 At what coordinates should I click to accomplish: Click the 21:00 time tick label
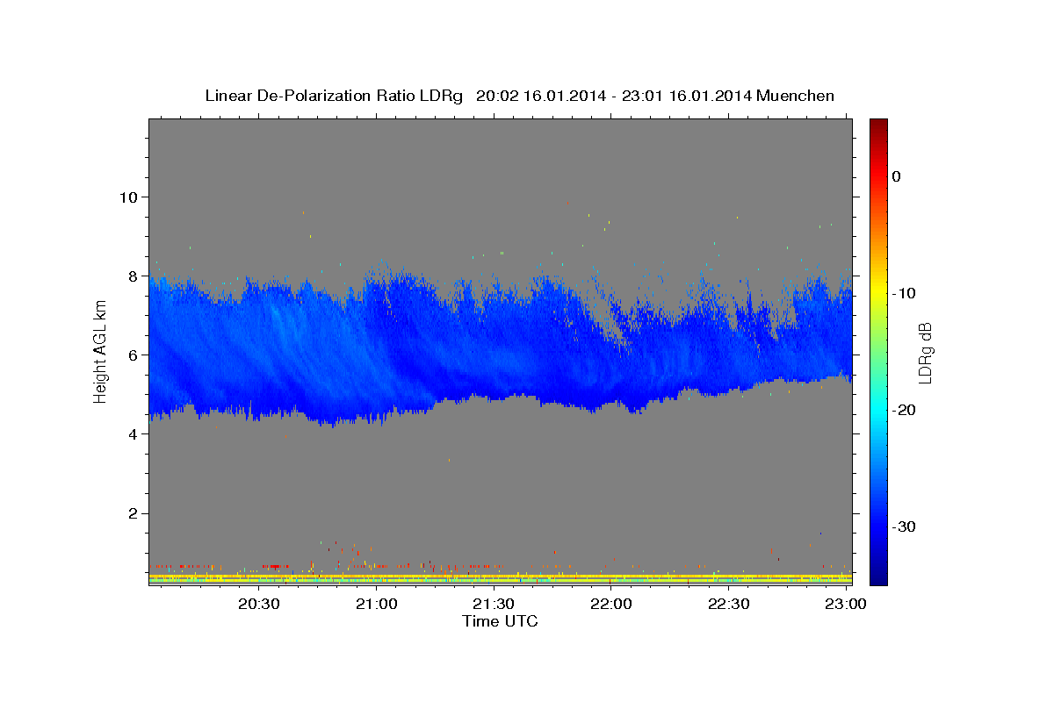pos(377,604)
